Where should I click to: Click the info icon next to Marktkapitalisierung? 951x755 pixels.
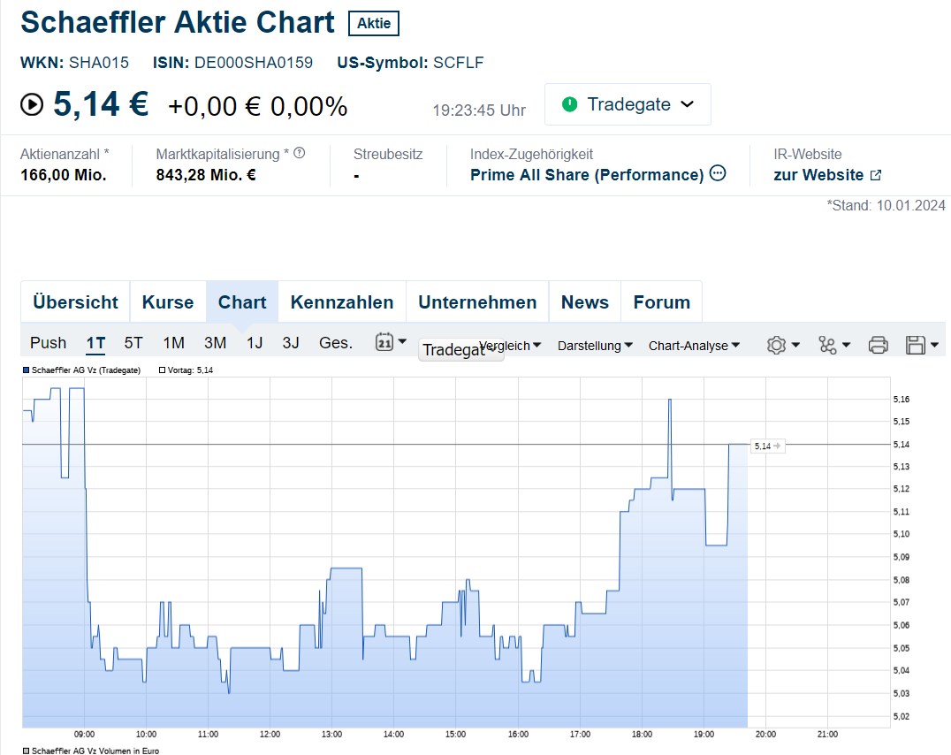point(300,153)
